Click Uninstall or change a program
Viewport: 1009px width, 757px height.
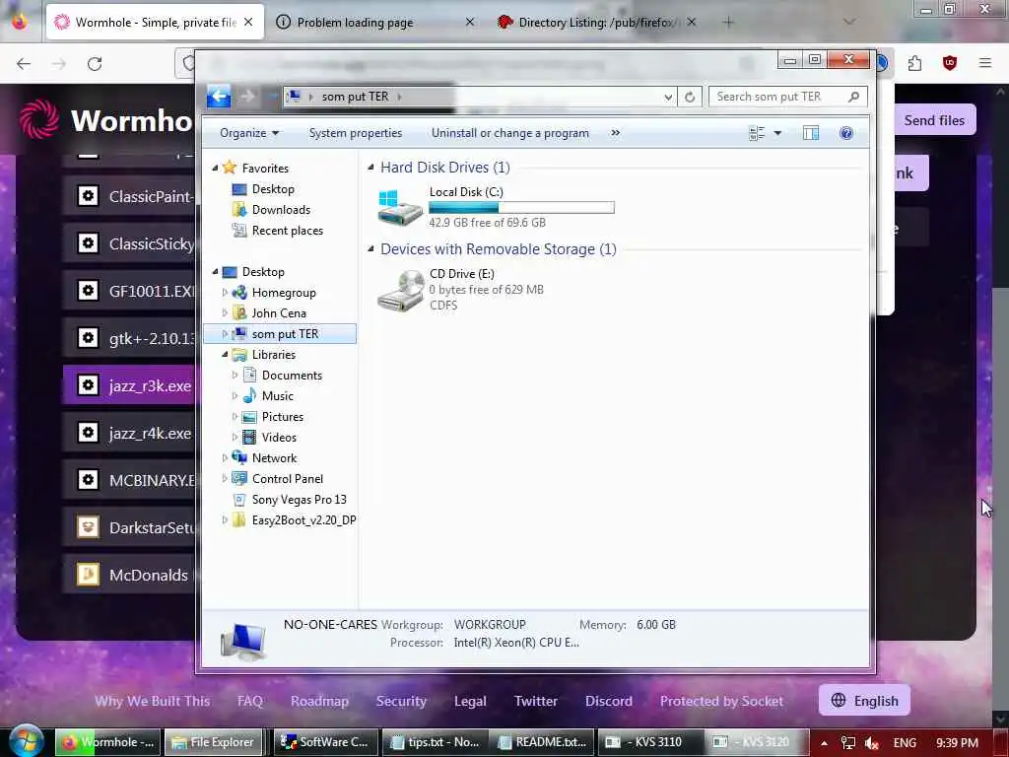point(509,133)
